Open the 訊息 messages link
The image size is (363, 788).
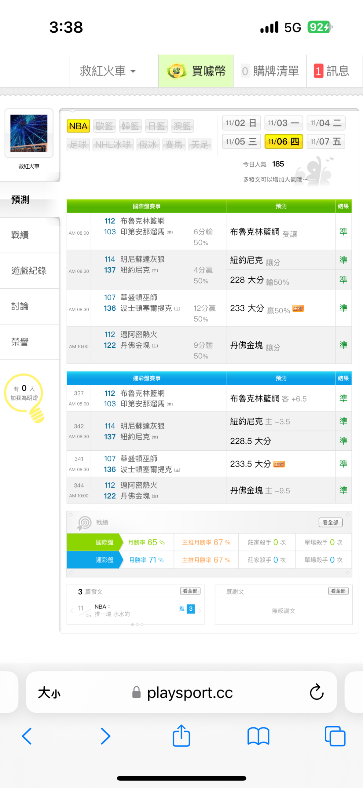click(331, 71)
